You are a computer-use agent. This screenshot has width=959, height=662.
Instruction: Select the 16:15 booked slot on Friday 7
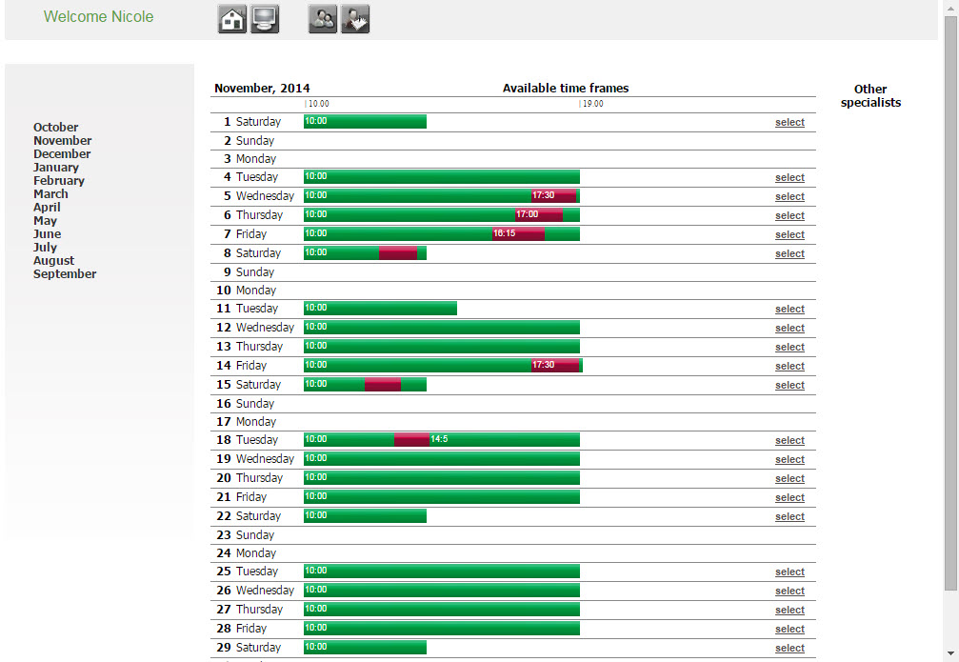pyautogui.click(x=518, y=234)
